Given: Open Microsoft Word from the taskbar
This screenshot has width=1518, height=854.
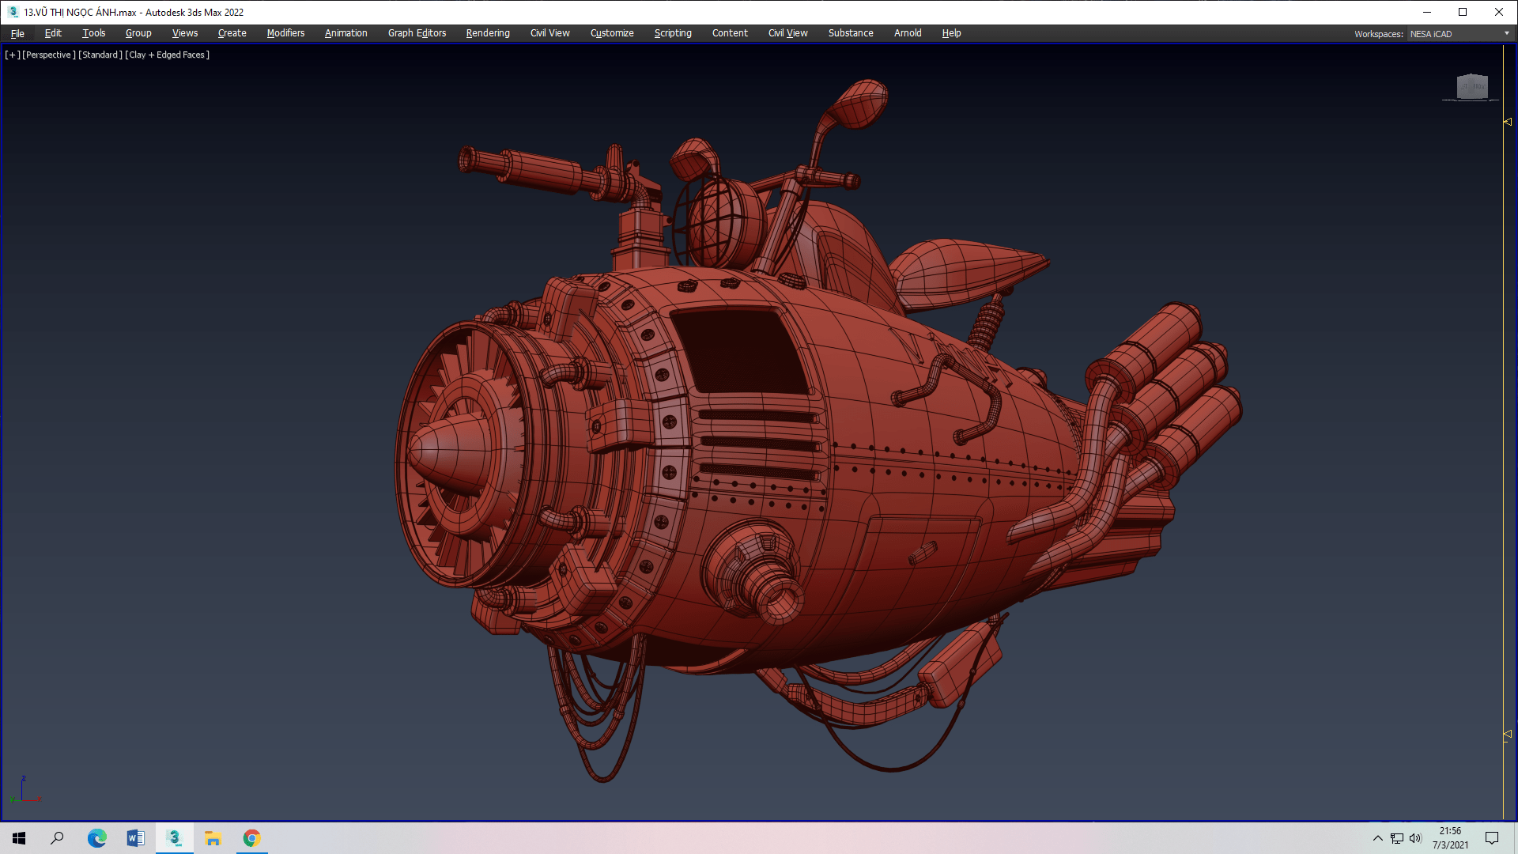Looking at the screenshot, I should point(135,838).
